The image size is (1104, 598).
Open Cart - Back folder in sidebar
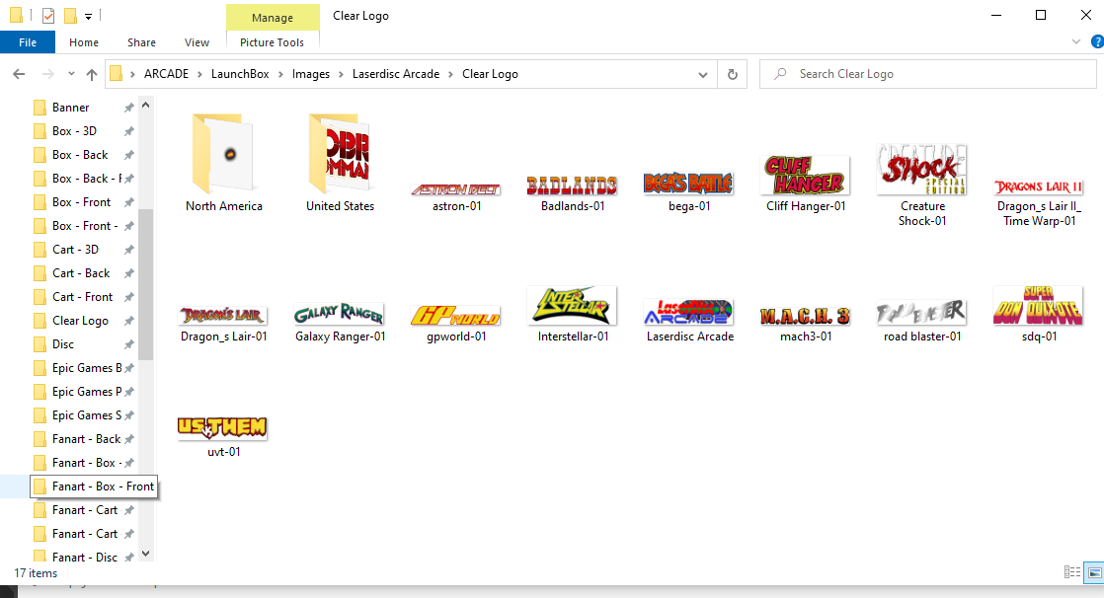(x=83, y=273)
